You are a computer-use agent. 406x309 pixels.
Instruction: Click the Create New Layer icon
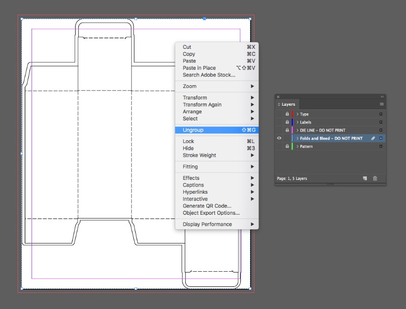(365, 178)
